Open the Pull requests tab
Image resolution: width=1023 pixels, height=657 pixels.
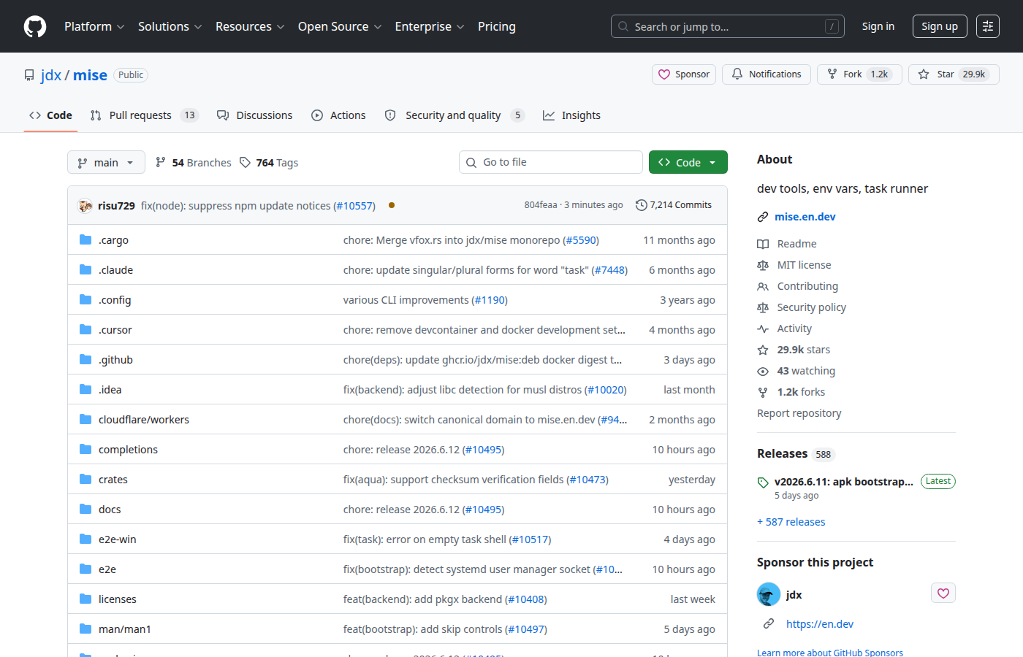point(145,115)
